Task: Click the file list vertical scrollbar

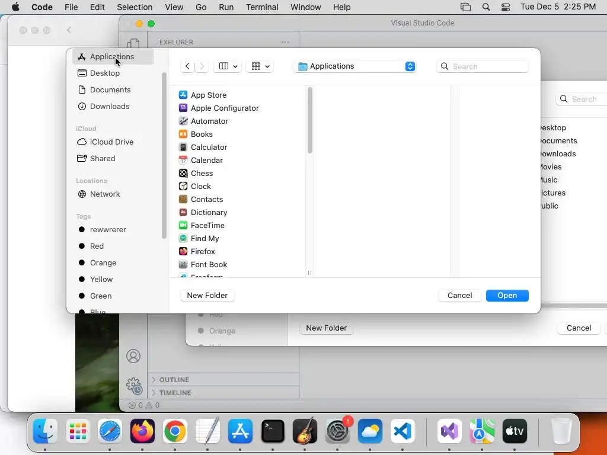Action: 309,120
